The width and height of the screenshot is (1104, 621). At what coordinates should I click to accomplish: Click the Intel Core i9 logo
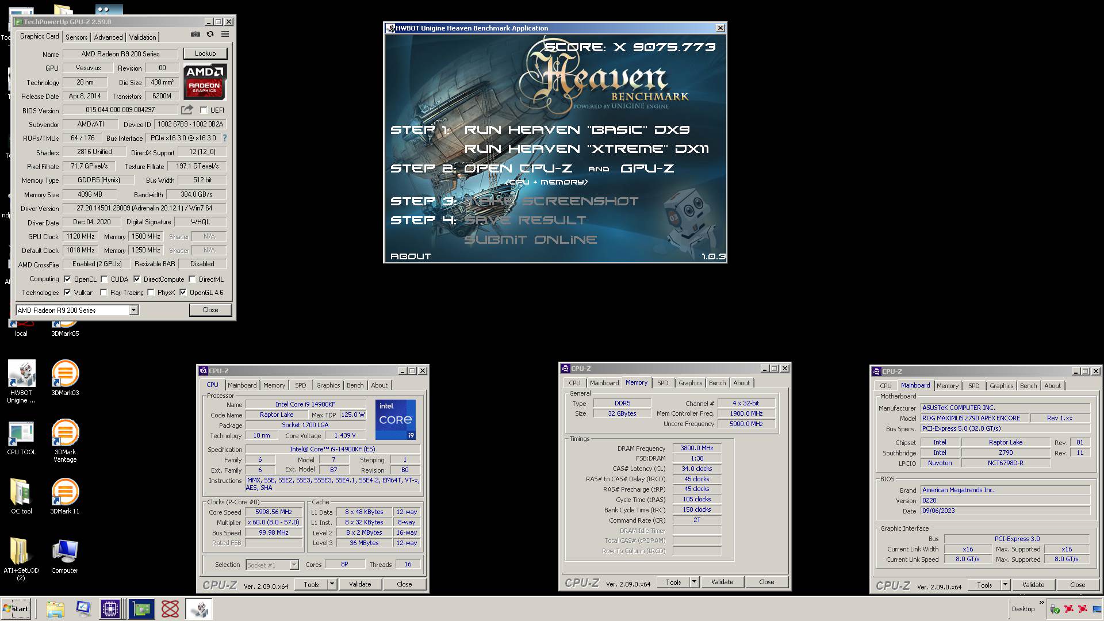(x=396, y=420)
